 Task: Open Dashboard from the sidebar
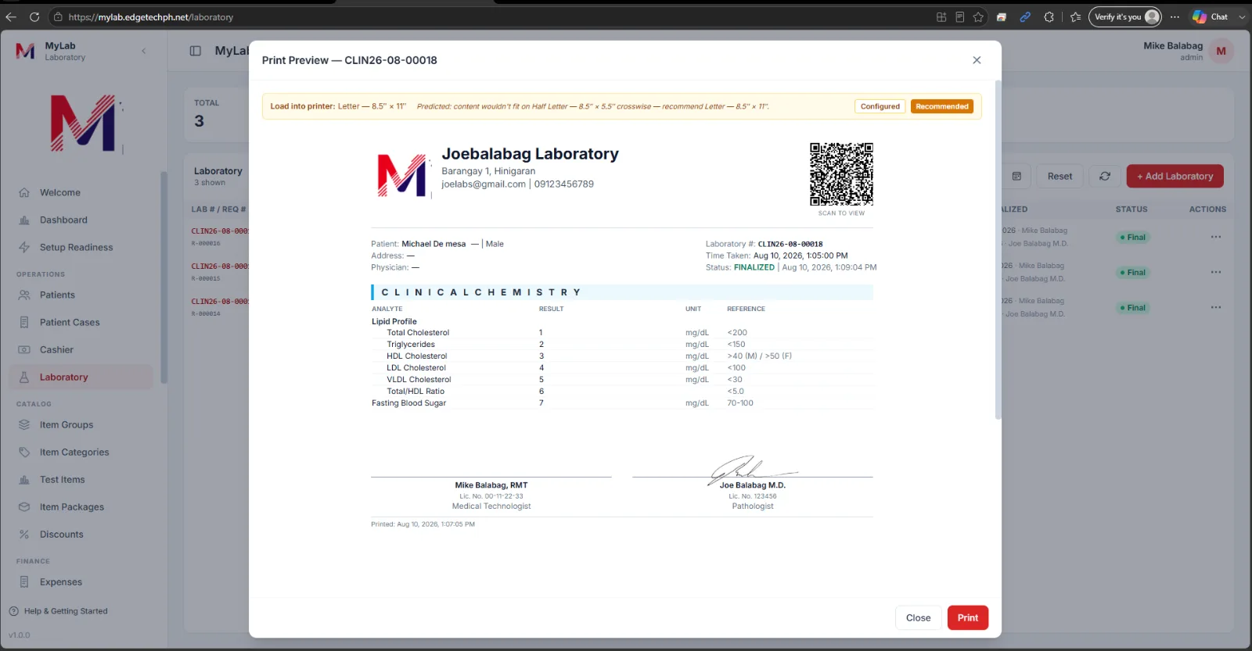tap(63, 220)
